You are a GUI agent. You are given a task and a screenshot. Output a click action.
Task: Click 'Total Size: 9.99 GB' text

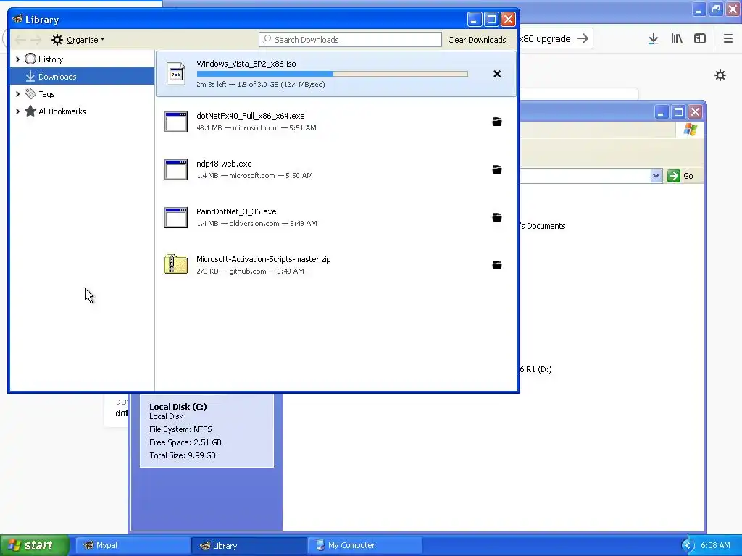(182, 455)
